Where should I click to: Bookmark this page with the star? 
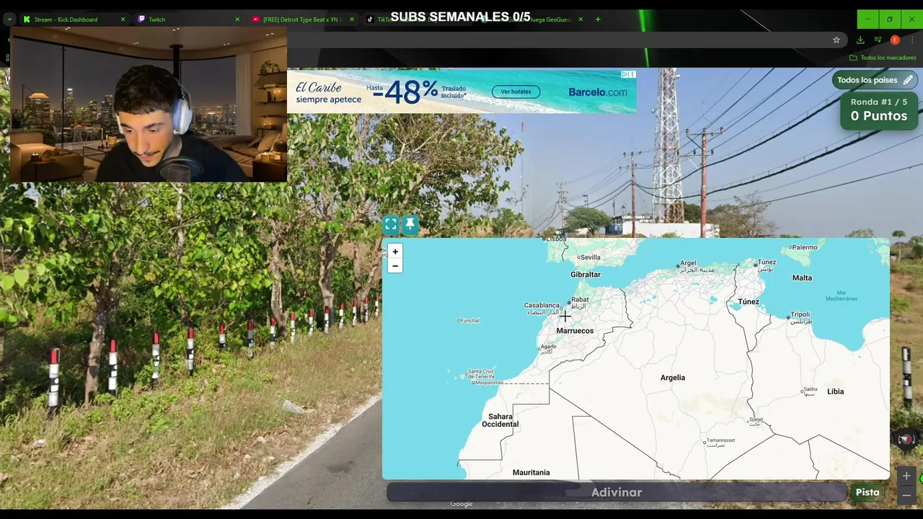point(836,40)
